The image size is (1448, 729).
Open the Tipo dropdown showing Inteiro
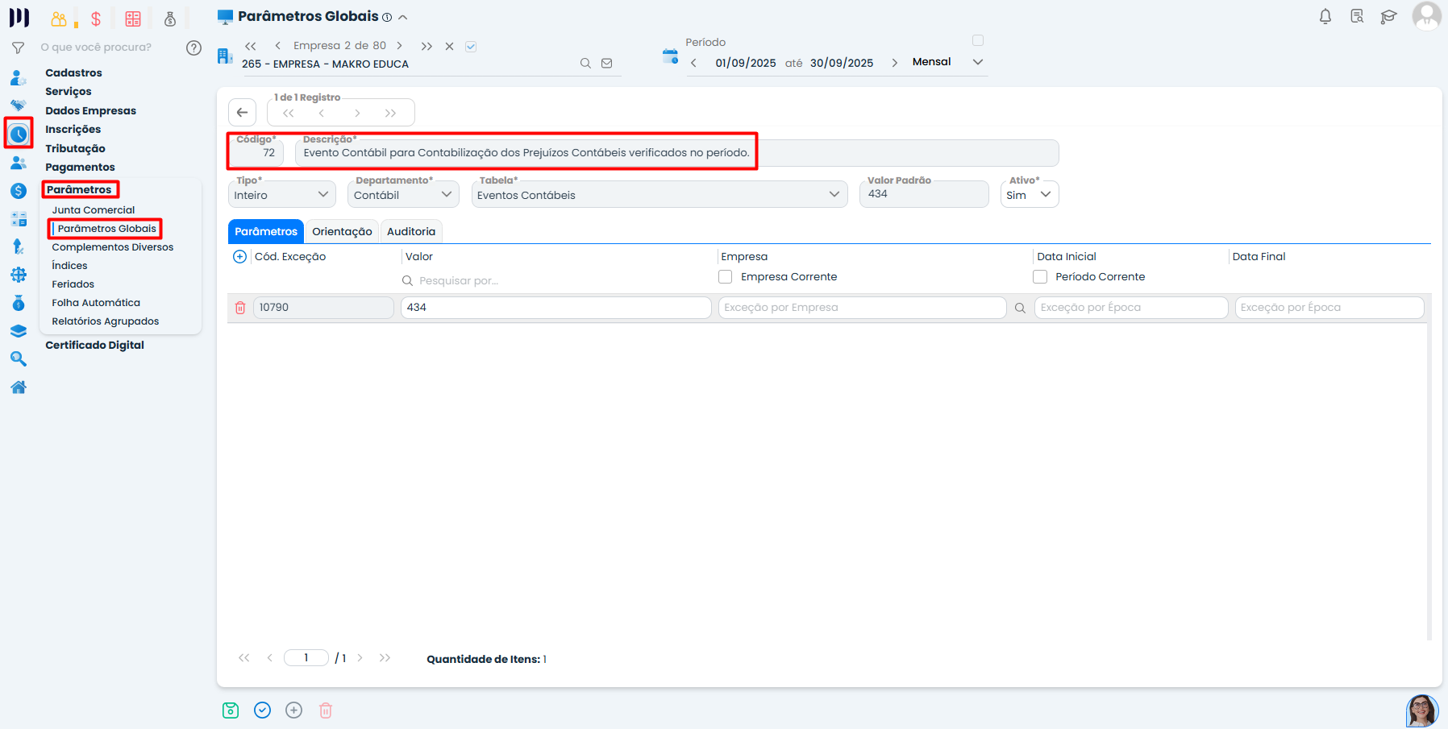point(281,195)
